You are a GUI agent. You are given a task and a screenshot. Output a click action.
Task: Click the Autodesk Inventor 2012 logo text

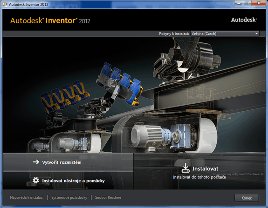point(50,20)
